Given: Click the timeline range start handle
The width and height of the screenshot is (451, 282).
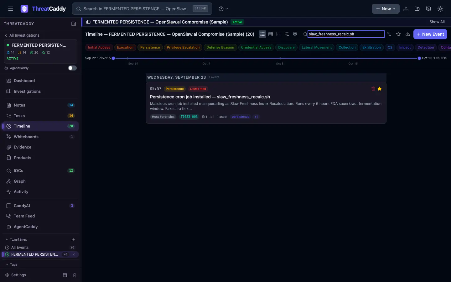Looking at the screenshot, I should pyautogui.click(x=113, y=58).
